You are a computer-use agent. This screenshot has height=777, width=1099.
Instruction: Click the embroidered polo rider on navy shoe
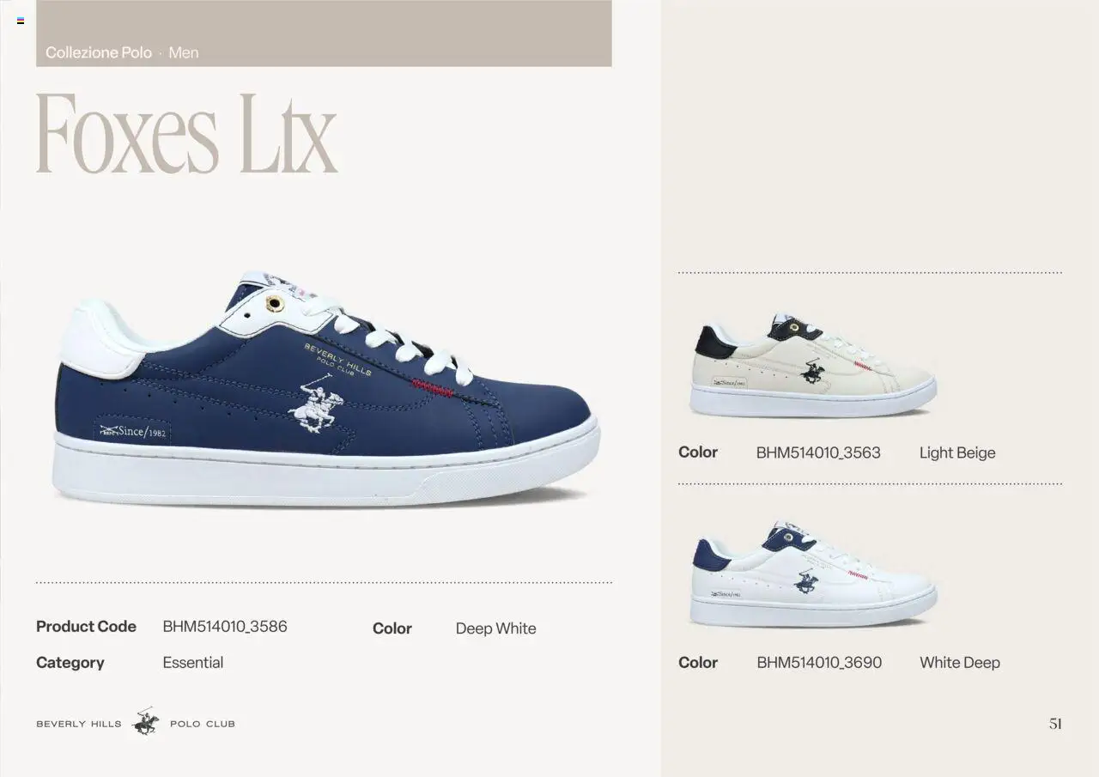click(x=317, y=402)
